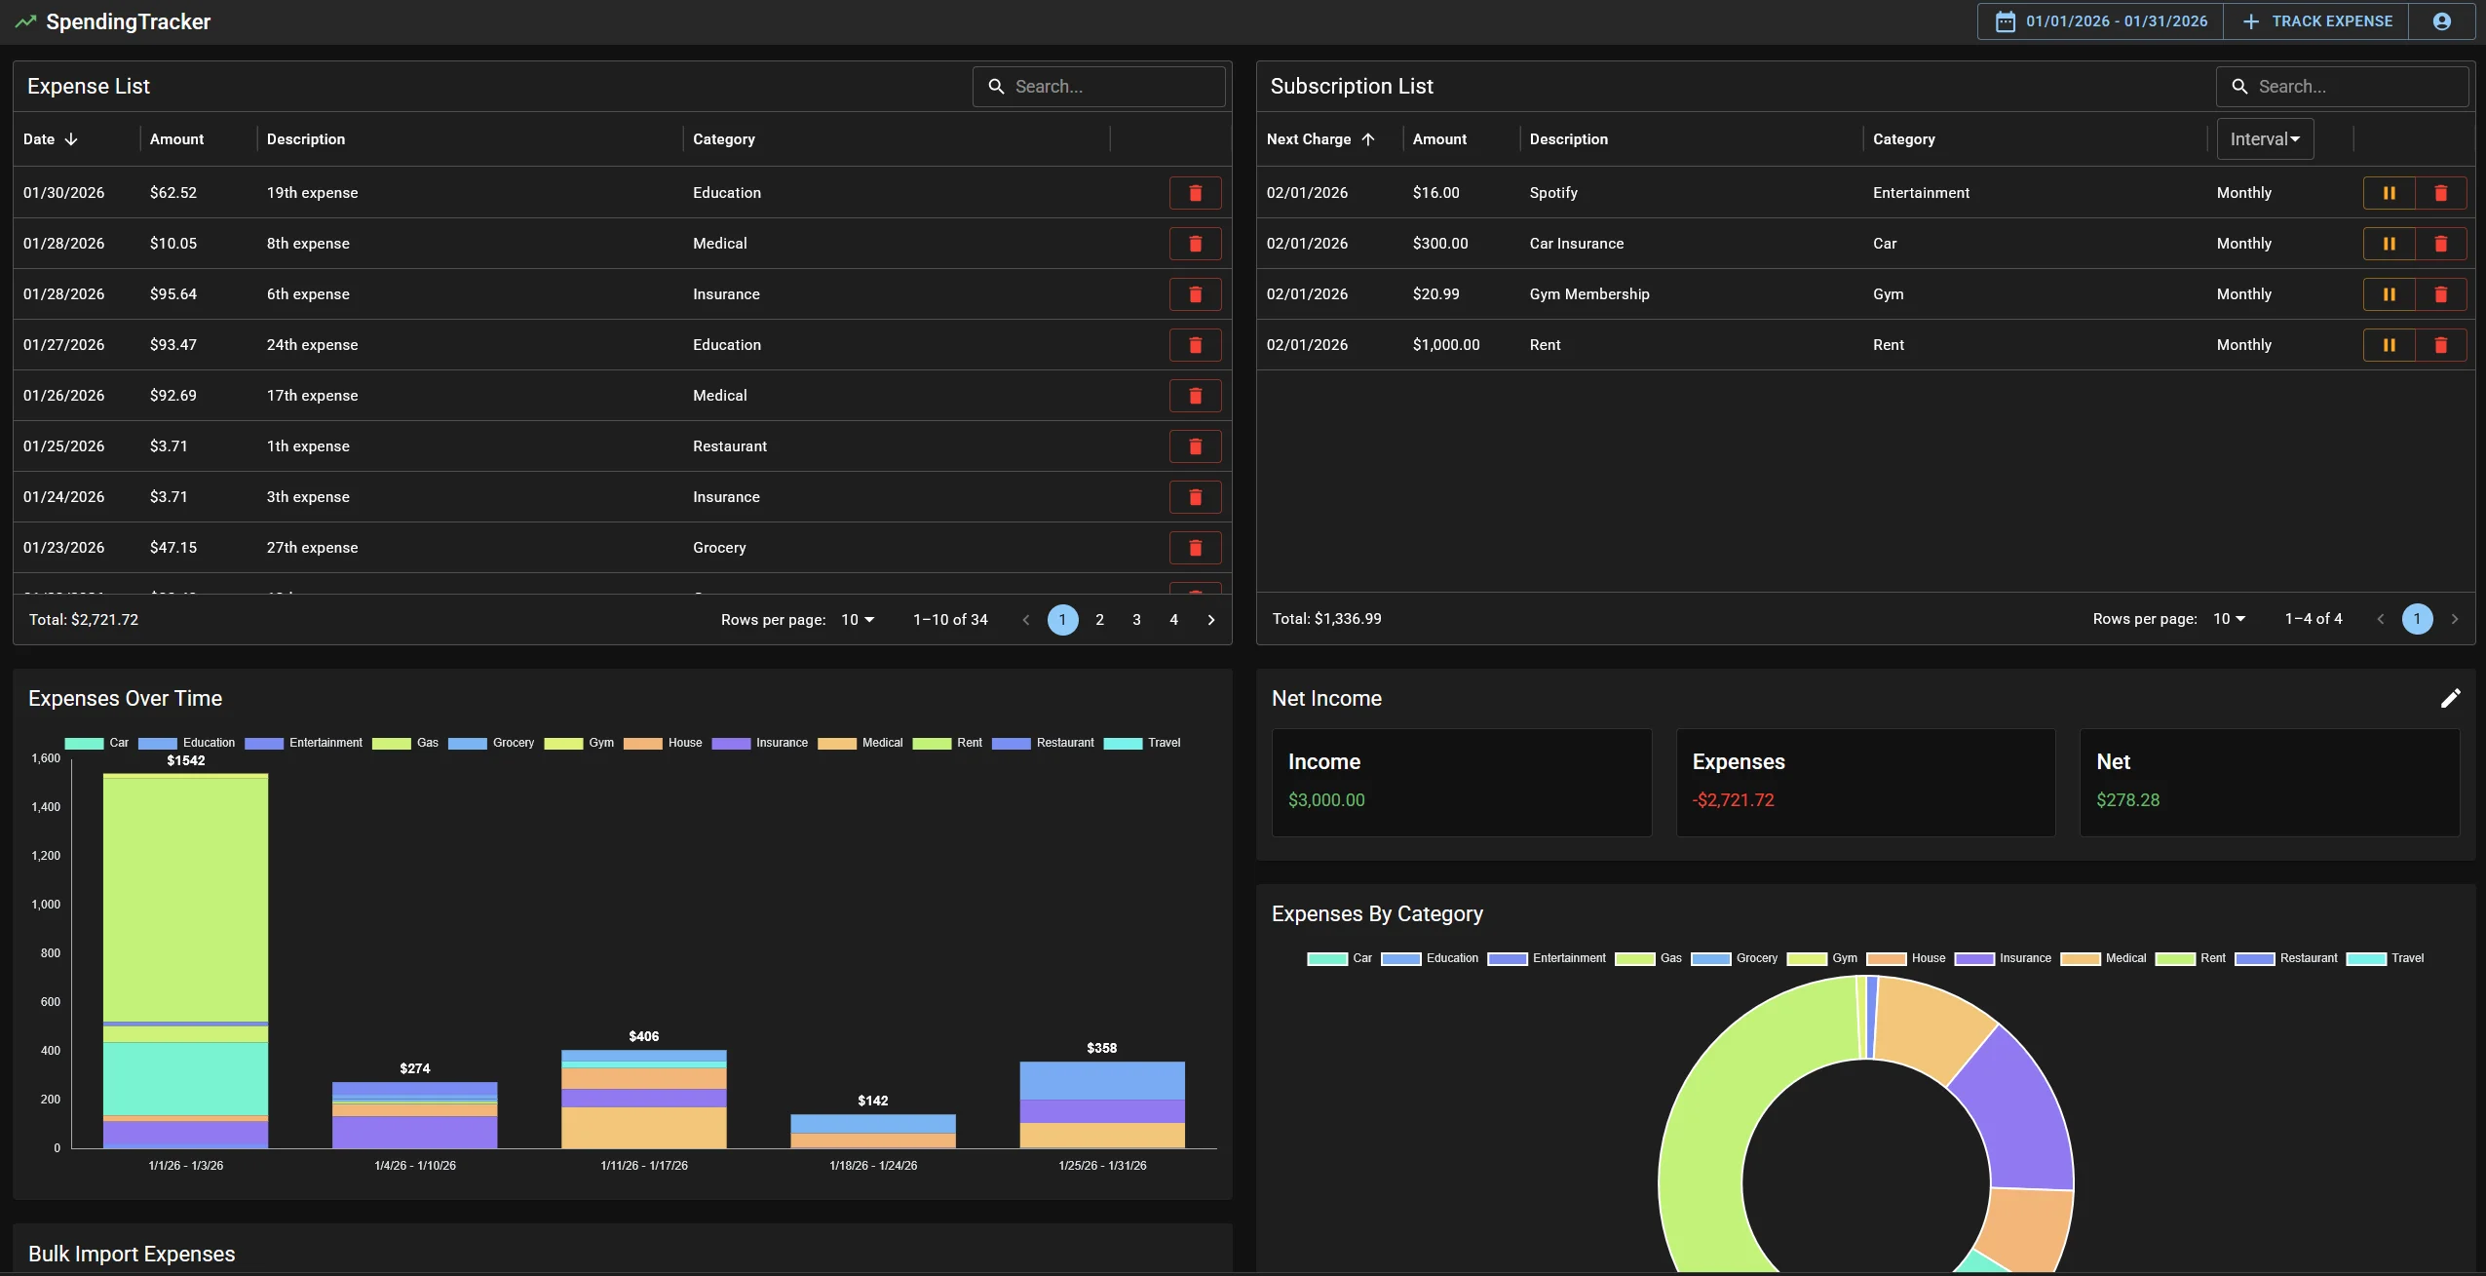Image resolution: width=2486 pixels, height=1276 pixels.
Task: Delete the 3th expense row
Action: tap(1195, 497)
